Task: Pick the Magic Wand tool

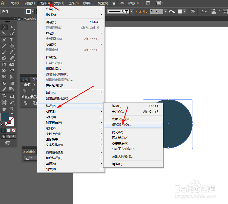Action: click(4, 33)
